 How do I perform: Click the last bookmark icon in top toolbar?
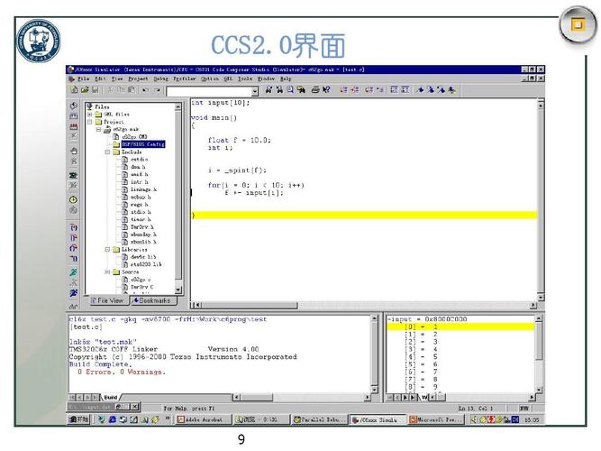tap(452, 90)
